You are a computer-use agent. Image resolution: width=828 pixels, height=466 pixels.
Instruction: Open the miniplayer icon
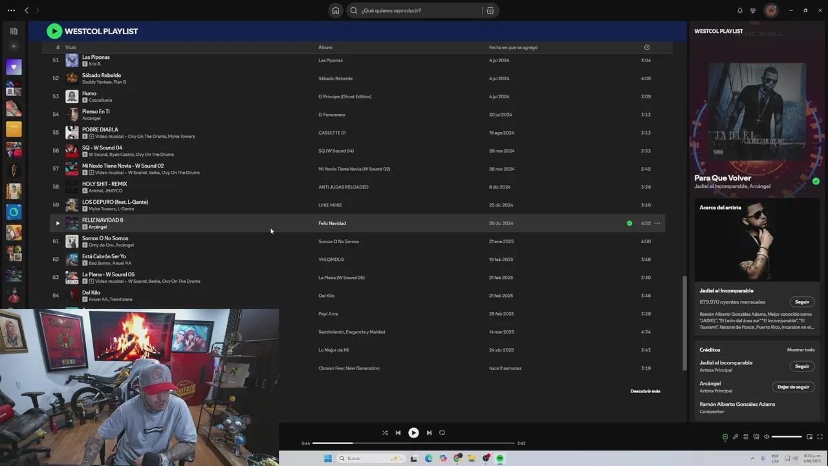[811, 437]
